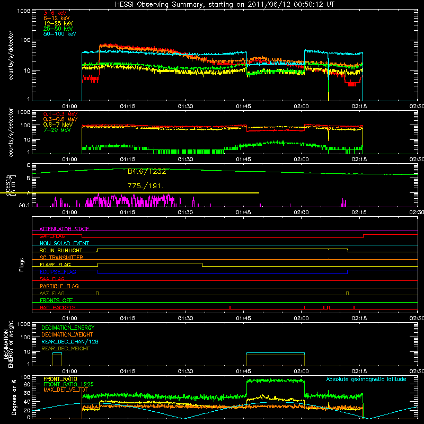Select the 775./191. annotation text
The width and height of the screenshot is (424, 424).
[x=146, y=186]
